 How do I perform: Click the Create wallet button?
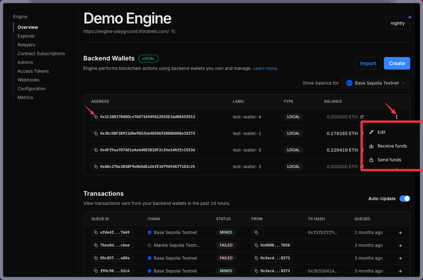coord(397,63)
